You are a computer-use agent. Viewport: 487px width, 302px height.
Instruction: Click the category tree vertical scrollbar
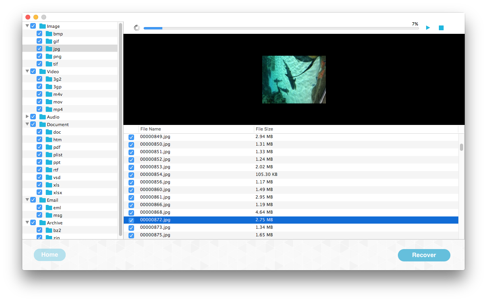121,130
